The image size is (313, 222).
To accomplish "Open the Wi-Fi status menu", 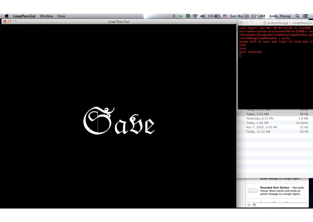I will 195,16.
